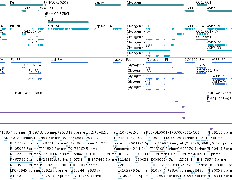Select polypeptide 'Pu-PA'

(x=34, y=71)
